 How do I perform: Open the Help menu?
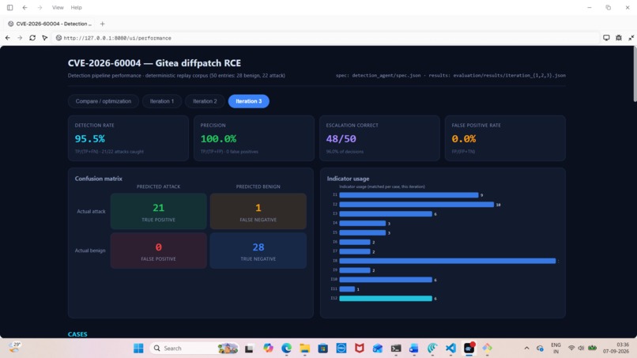click(x=76, y=7)
